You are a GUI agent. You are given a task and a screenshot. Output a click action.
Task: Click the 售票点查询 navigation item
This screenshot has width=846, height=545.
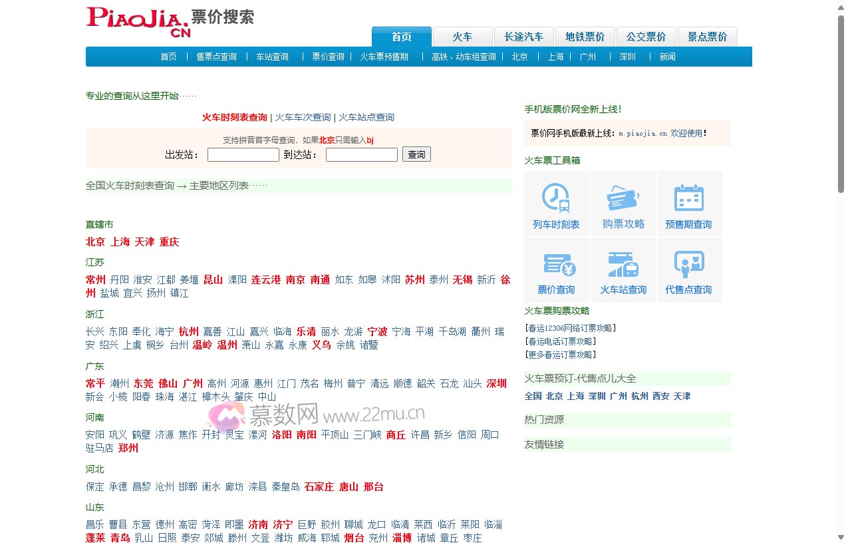tap(216, 57)
